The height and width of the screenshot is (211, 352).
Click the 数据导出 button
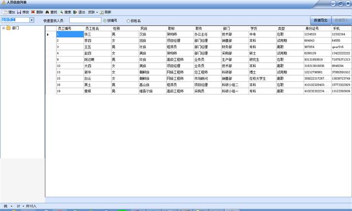pyautogui.click(x=321, y=20)
